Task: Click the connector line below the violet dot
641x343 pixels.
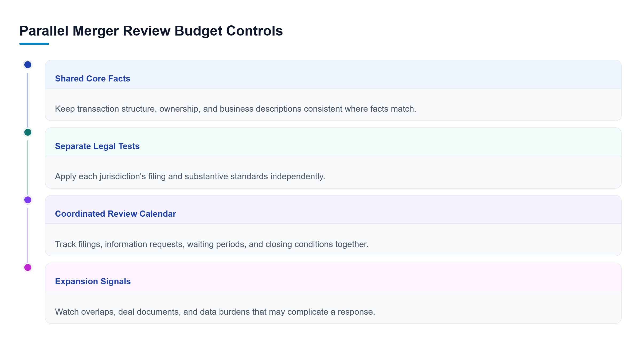Action: (x=28, y=235)
